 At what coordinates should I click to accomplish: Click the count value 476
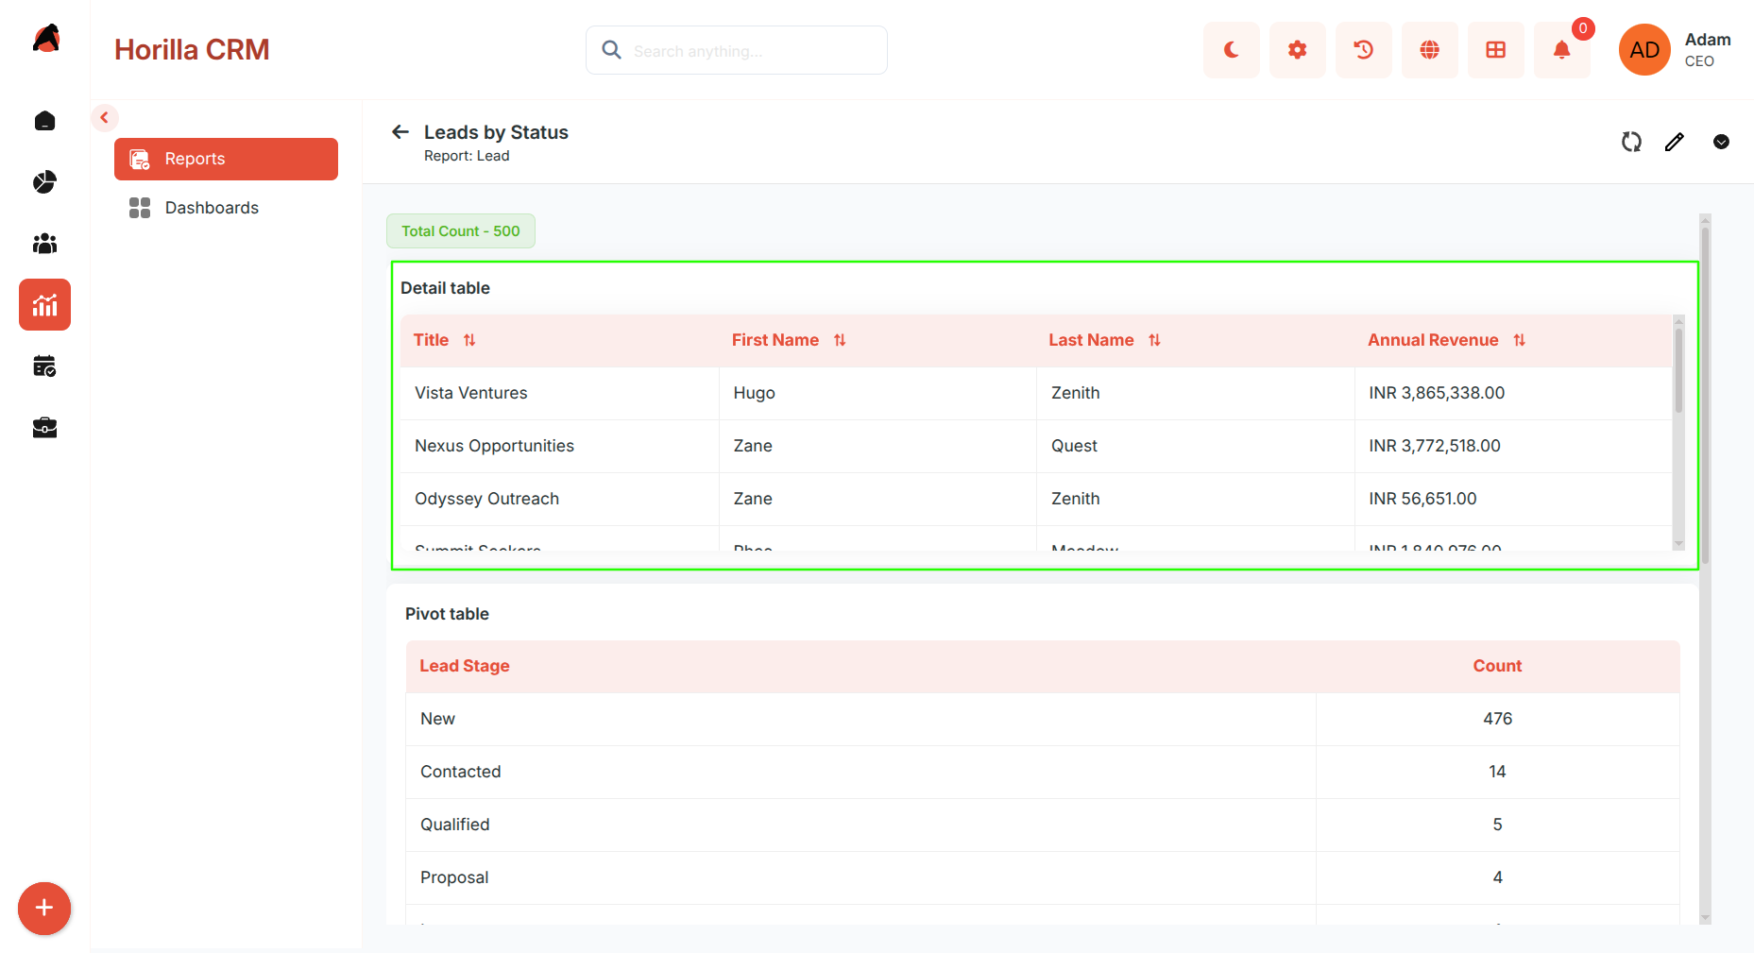point(1497,719)
